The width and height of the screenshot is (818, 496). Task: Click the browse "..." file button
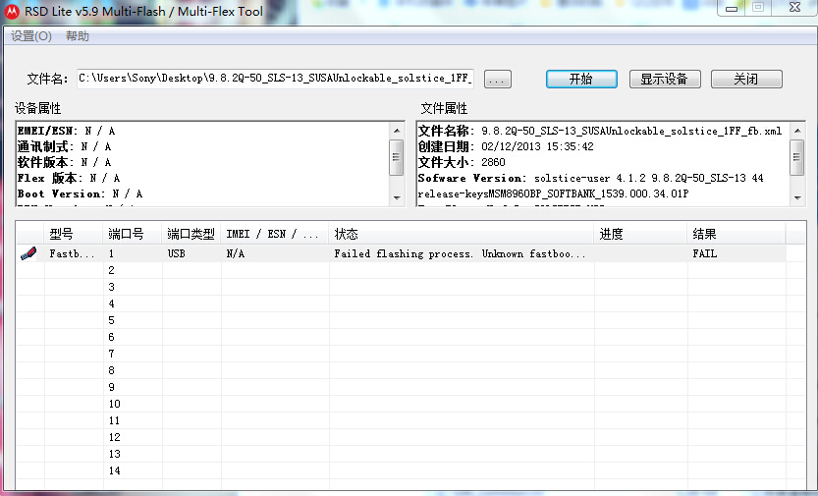click(498, 80)
